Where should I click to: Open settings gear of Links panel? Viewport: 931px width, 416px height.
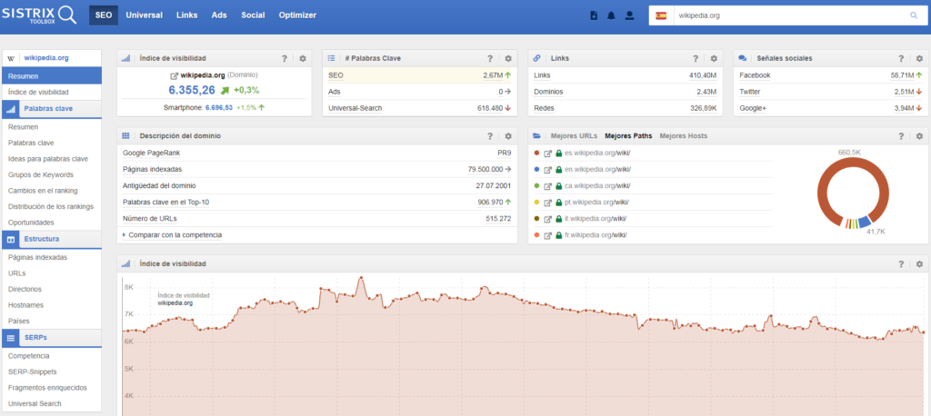click(x=714, y=59)
